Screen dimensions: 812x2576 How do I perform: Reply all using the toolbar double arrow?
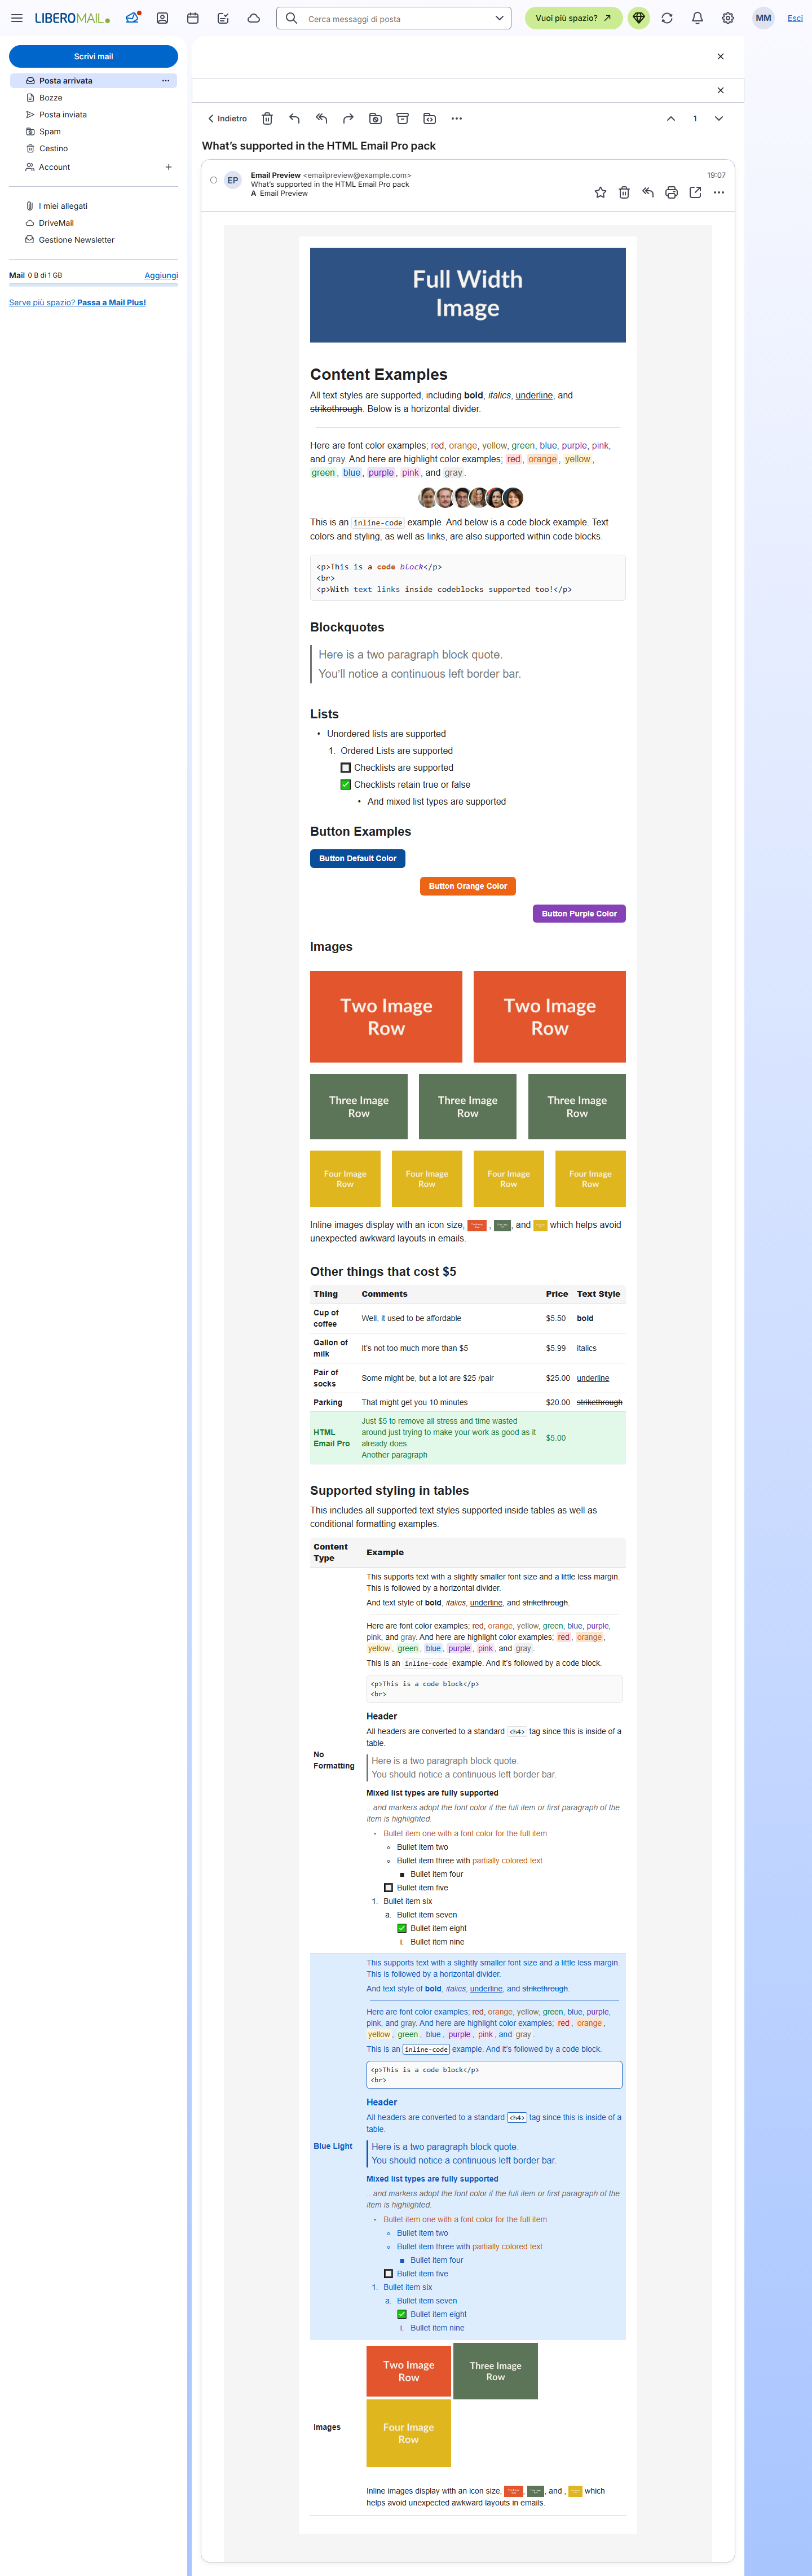click(x=321, y=118)
